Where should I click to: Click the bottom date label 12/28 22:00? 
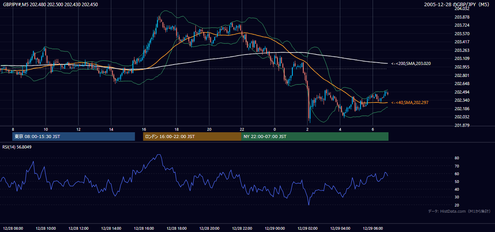tap(242, 228)
